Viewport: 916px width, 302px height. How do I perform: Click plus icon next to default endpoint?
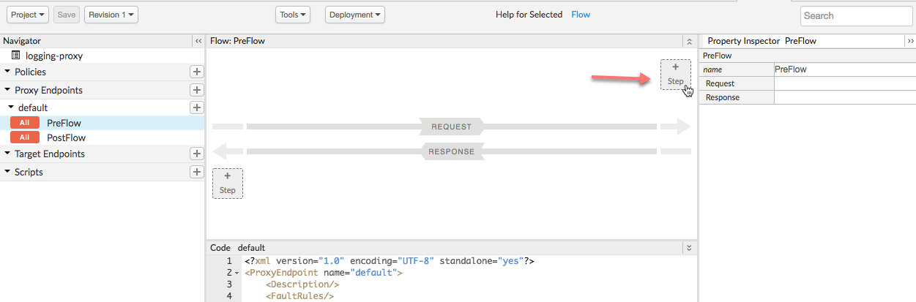point(196,107)
